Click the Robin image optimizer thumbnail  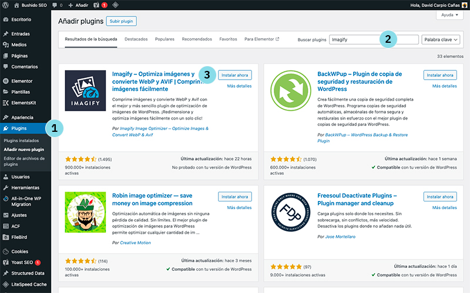point(85,212)
